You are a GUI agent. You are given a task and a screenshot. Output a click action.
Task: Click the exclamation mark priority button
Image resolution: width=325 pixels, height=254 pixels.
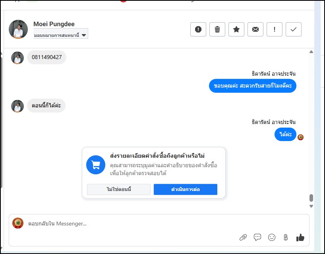click(x=275, y=29)
